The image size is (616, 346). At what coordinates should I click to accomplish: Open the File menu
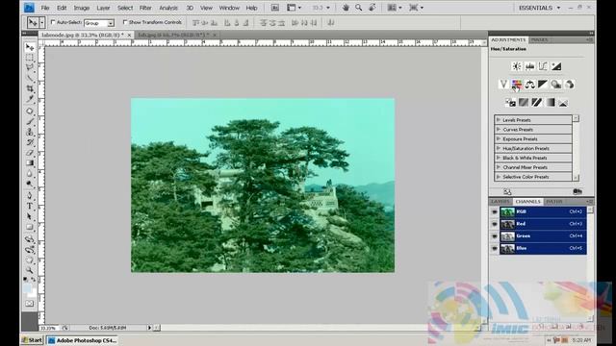45,8
